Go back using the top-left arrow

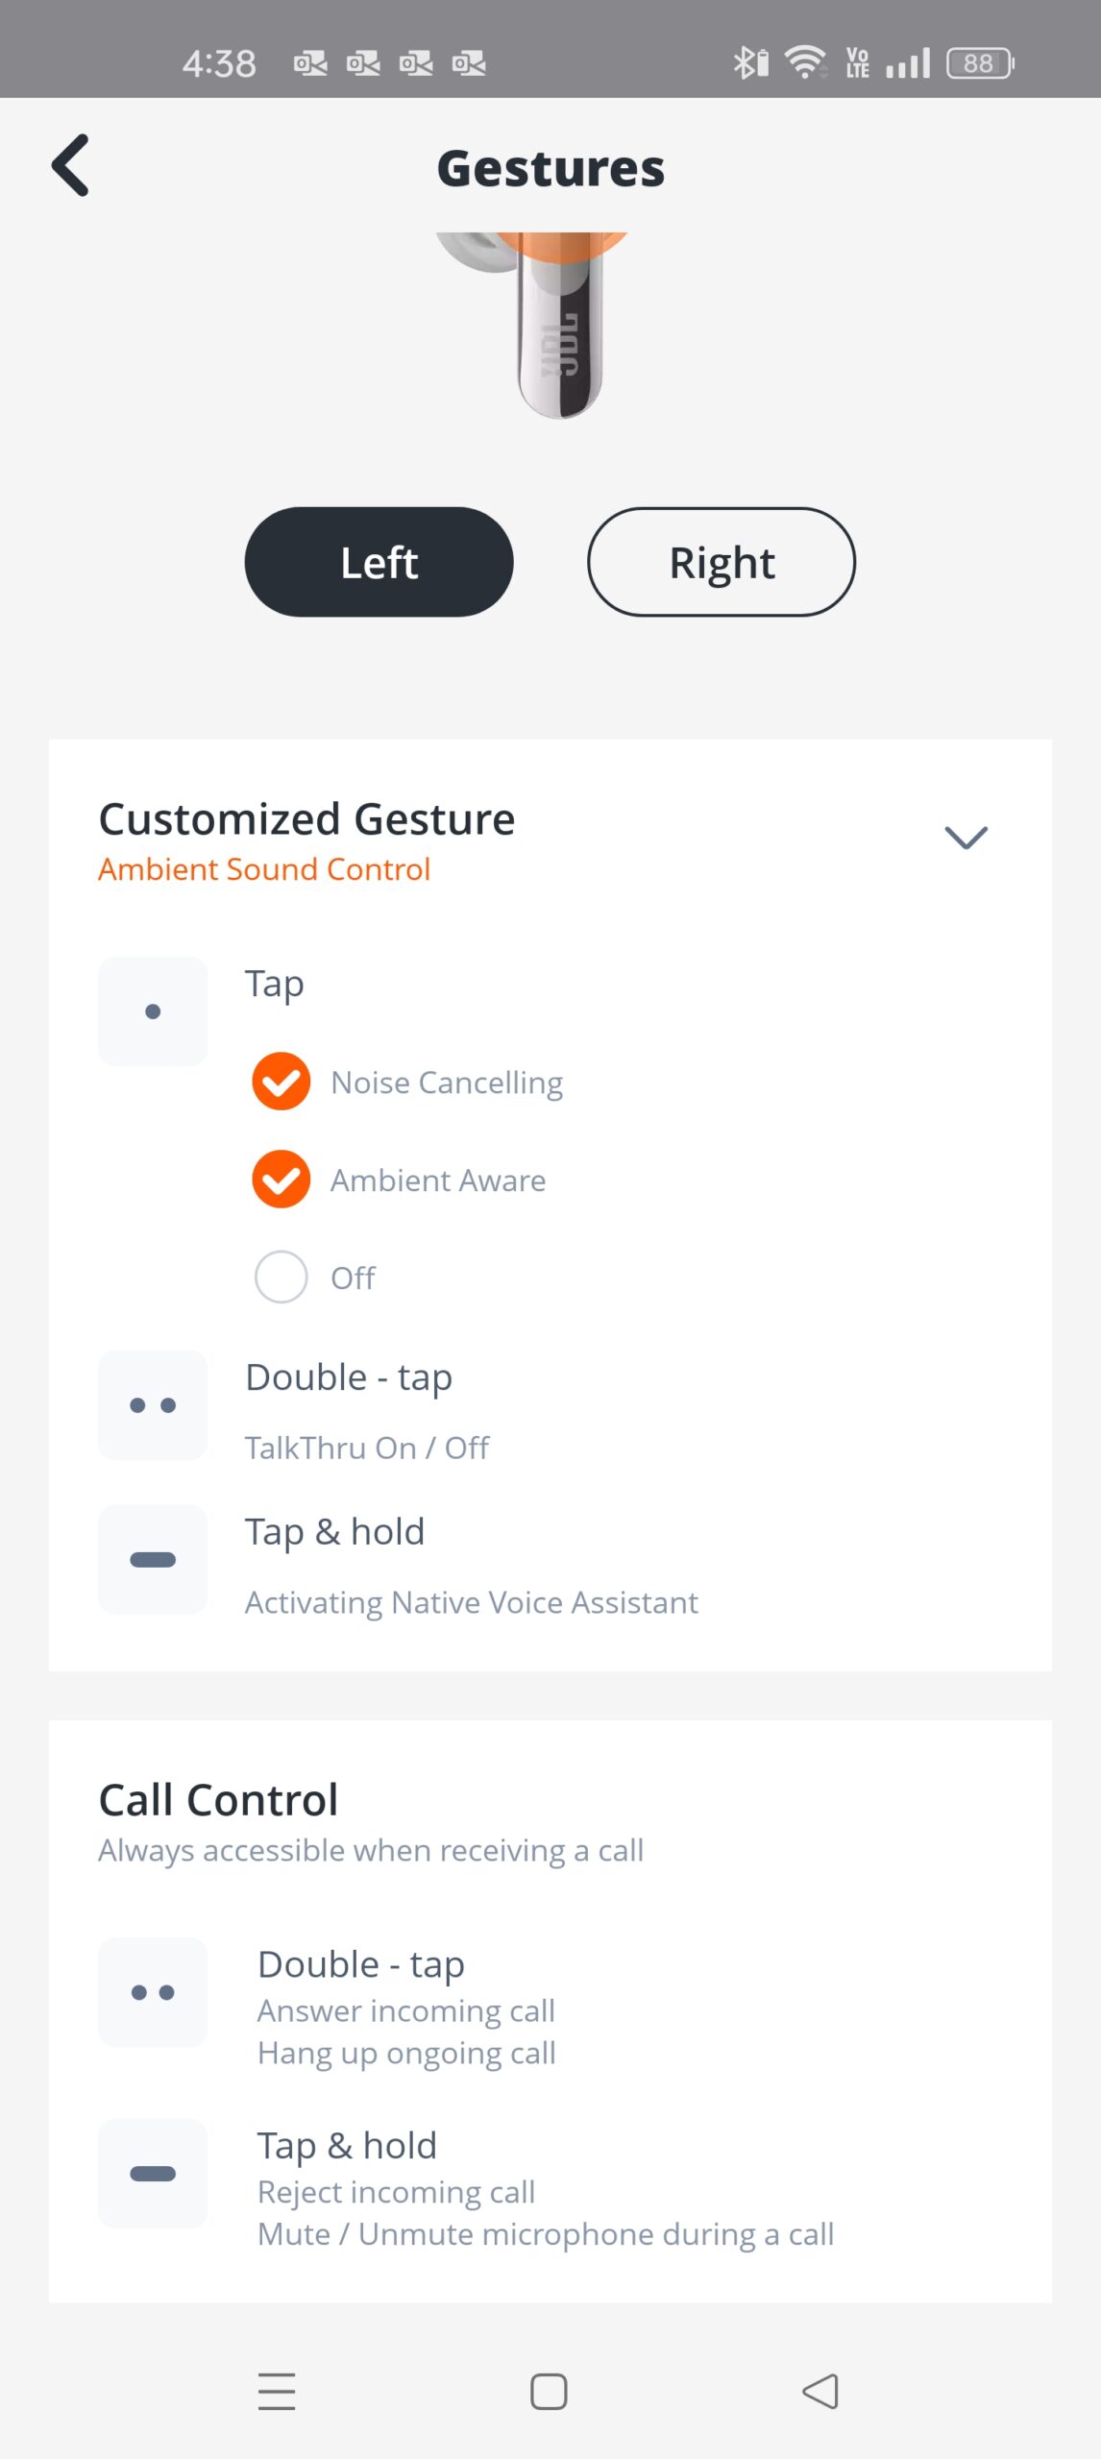tap(71, 166)
